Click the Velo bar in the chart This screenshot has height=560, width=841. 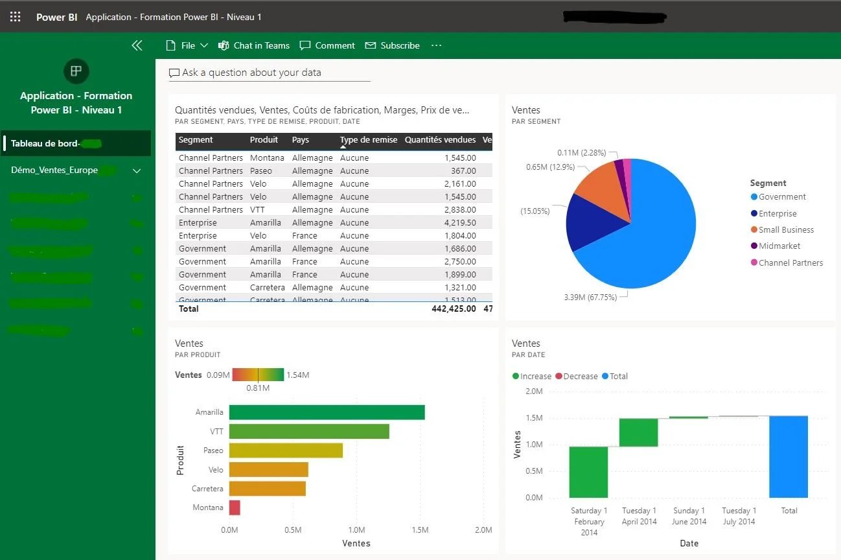click(269, 469)
